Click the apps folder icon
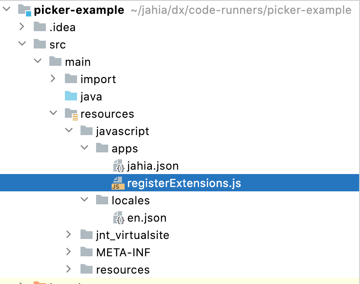 click(x=103, y=148)
